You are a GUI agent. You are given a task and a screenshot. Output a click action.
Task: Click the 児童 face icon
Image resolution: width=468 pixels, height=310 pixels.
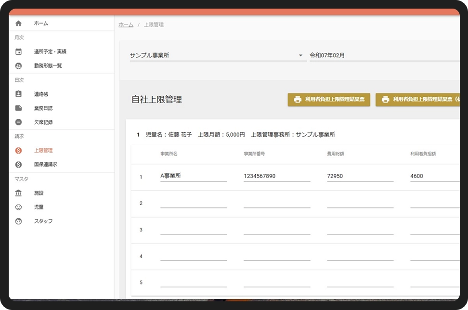(18, 207)
